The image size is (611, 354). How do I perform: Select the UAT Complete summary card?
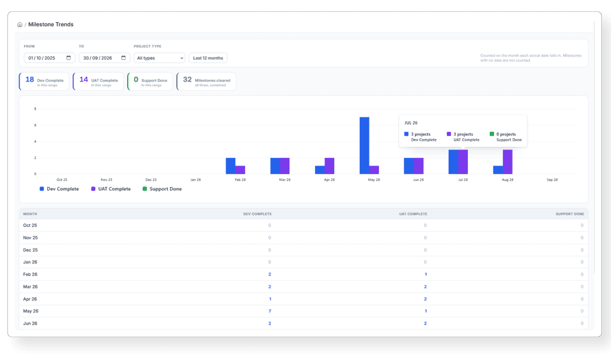(98, 81)
